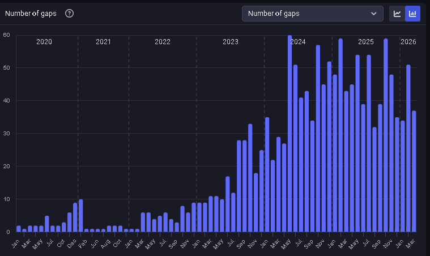This screenshot has width=430, height=256.
Task: Click the 60 value on y-axis
Action: click(x=6, y=35)
